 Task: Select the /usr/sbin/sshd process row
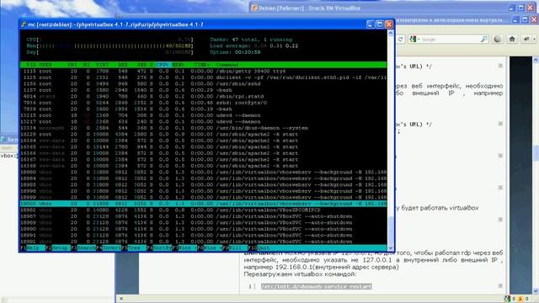tap(204, 84)
